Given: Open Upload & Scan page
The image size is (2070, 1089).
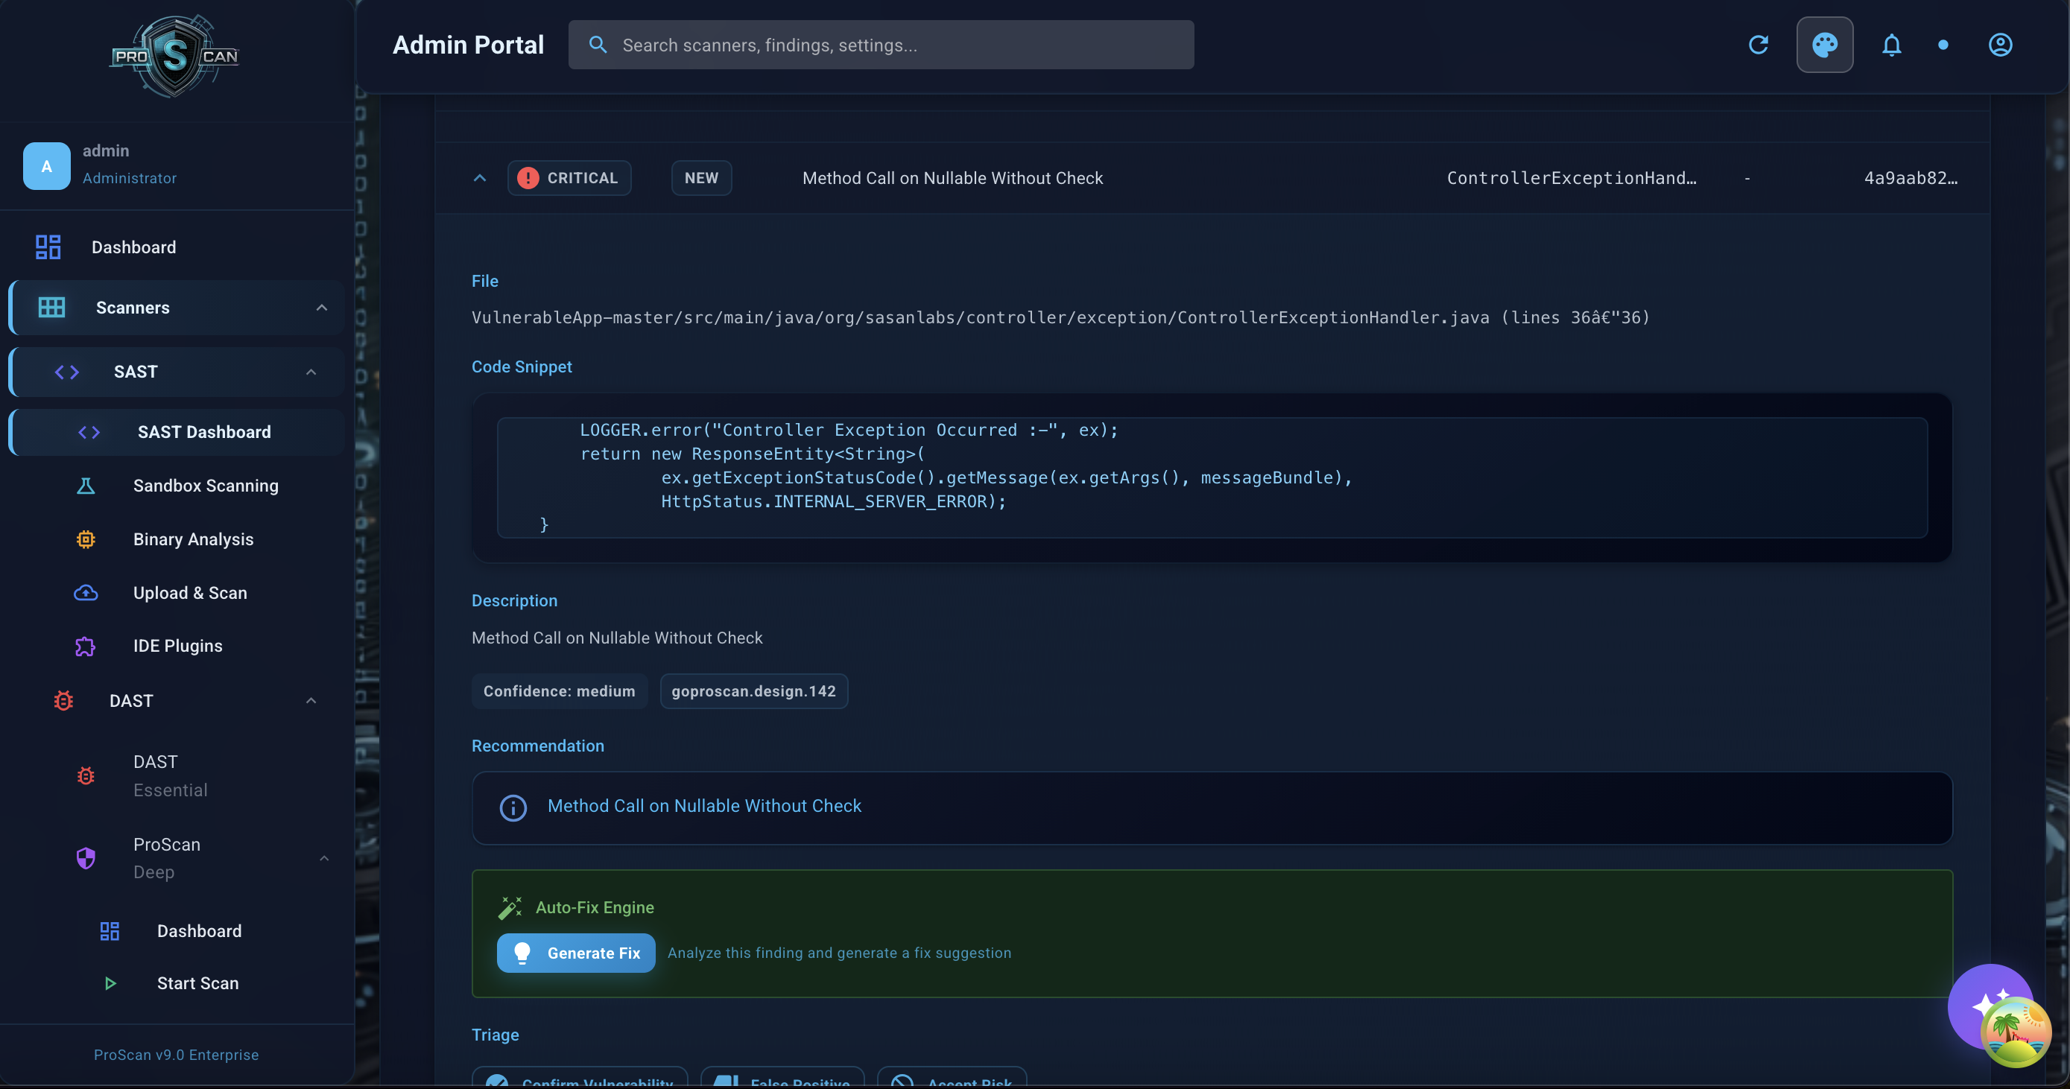Looking at the screenshot, I should 190,593.
